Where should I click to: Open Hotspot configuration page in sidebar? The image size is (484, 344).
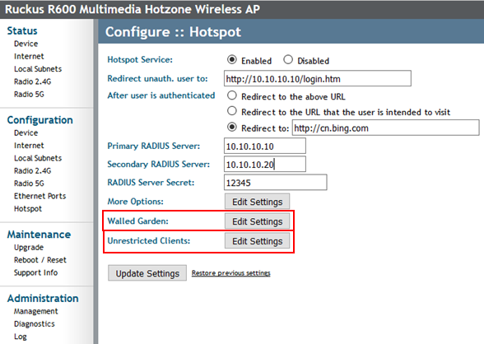pos(28,209)
